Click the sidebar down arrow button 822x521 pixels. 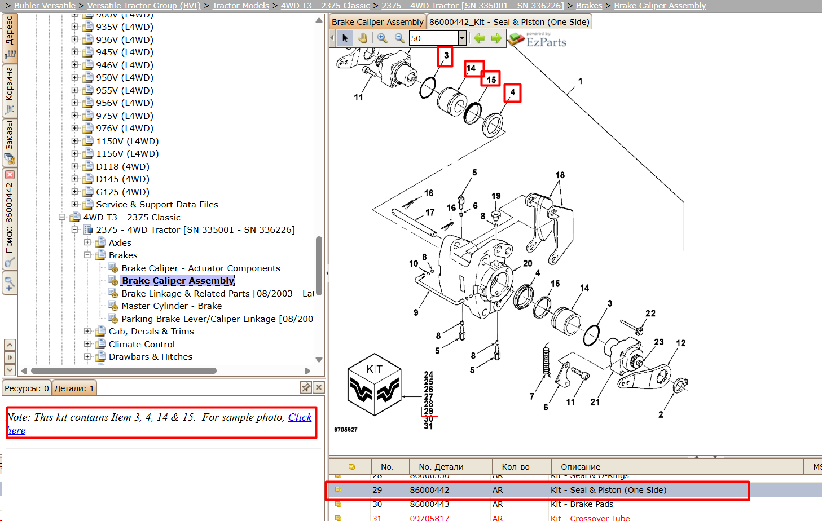[x=10, y=370]
